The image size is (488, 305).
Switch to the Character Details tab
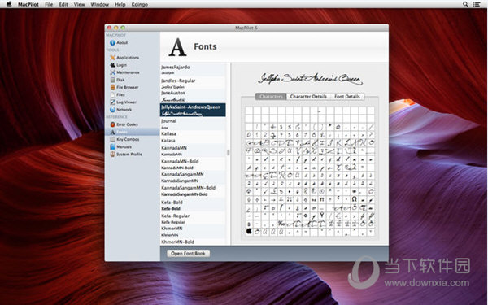click(x=308, y=97)
